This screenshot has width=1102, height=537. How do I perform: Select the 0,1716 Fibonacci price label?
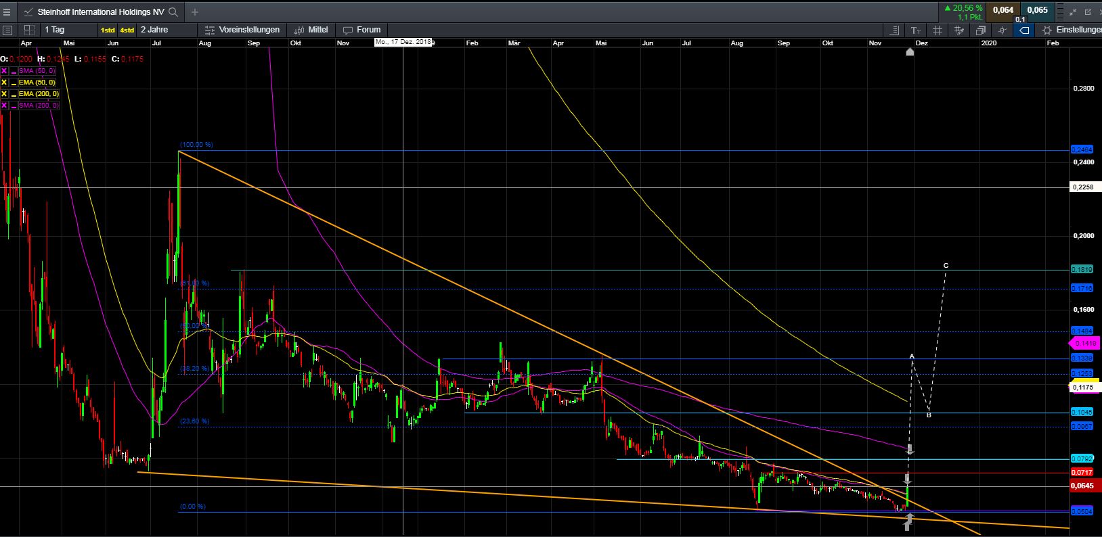(1082, 288)
